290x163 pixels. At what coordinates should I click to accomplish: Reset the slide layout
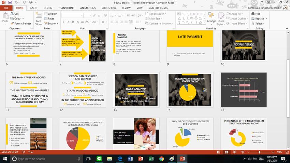(49, 18)
